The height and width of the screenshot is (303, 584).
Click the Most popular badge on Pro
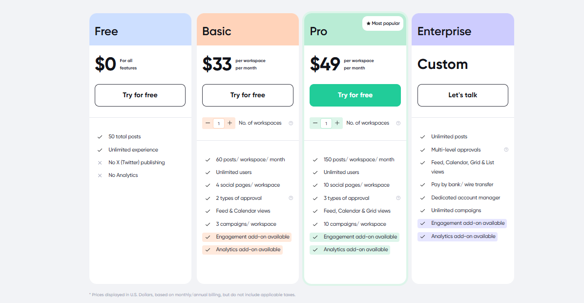pos(383,23)
